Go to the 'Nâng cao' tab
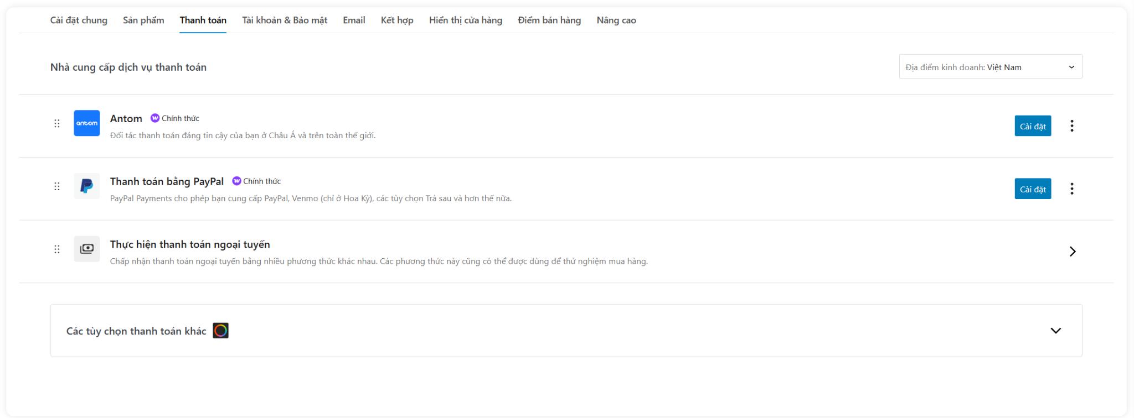Screen dimensions: 1134x418 point(616,20)
